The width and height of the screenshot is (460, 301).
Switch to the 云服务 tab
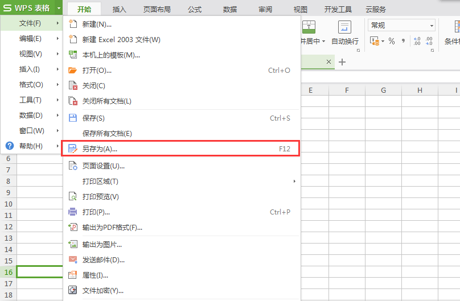pos(375,9)
